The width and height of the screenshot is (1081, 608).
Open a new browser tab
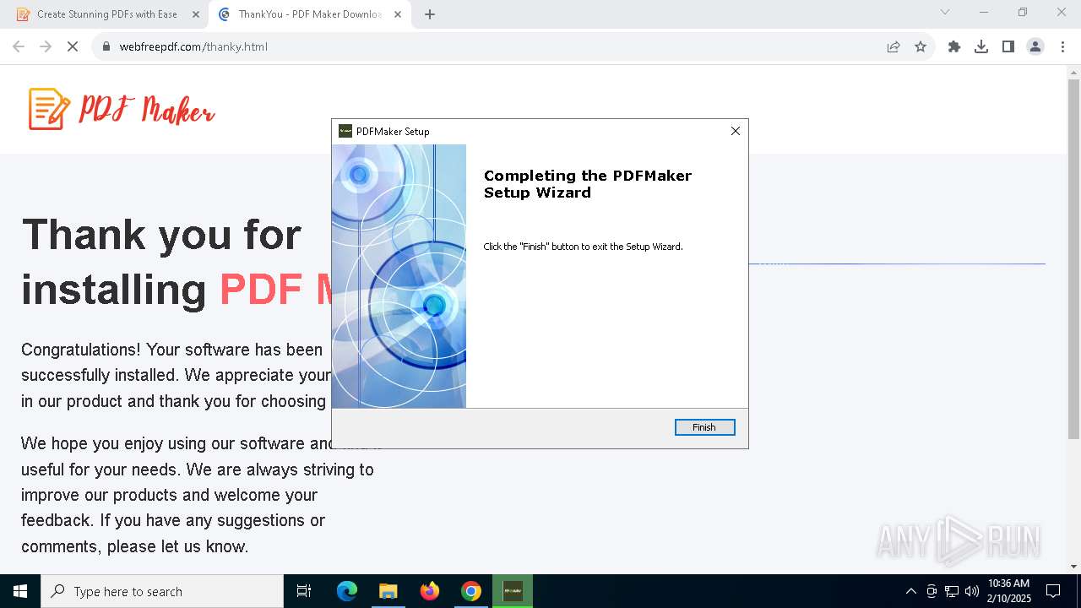pyautogui.click(x=430, y=14)
